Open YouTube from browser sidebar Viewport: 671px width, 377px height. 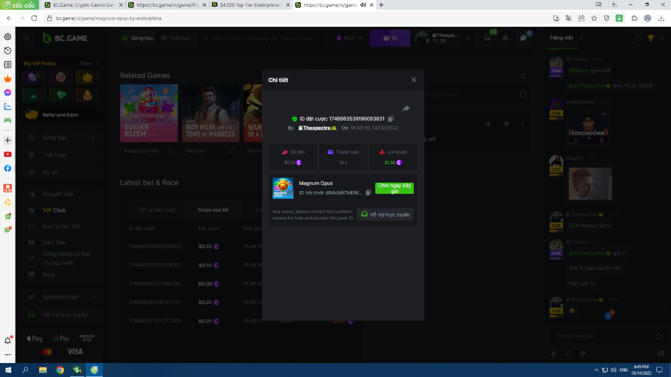[x=8, y=154]
